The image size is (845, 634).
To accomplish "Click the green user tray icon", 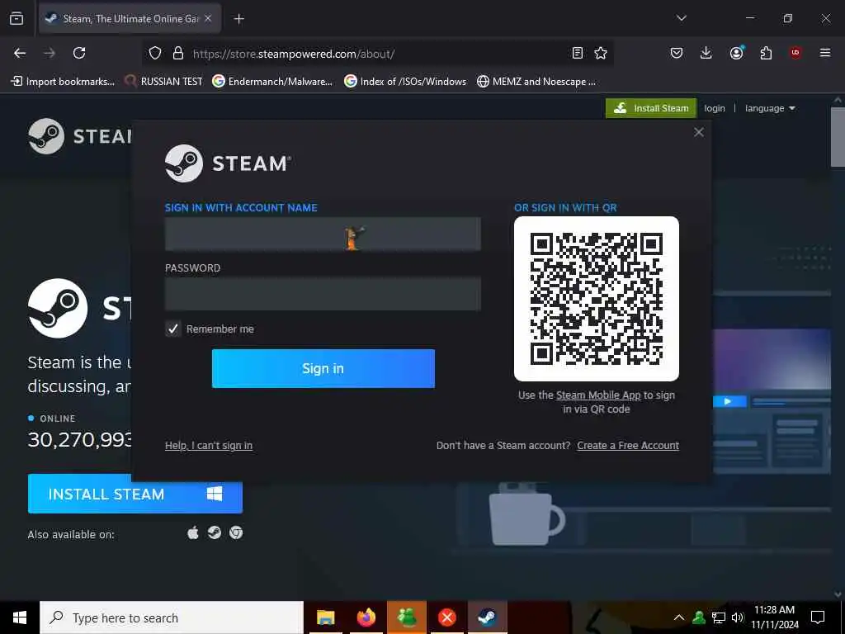I will [698, 617].
